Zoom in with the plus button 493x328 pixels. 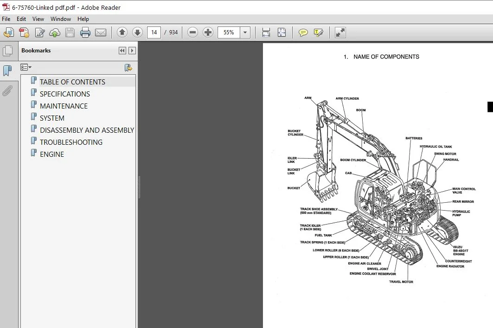(x=208, y=32)
